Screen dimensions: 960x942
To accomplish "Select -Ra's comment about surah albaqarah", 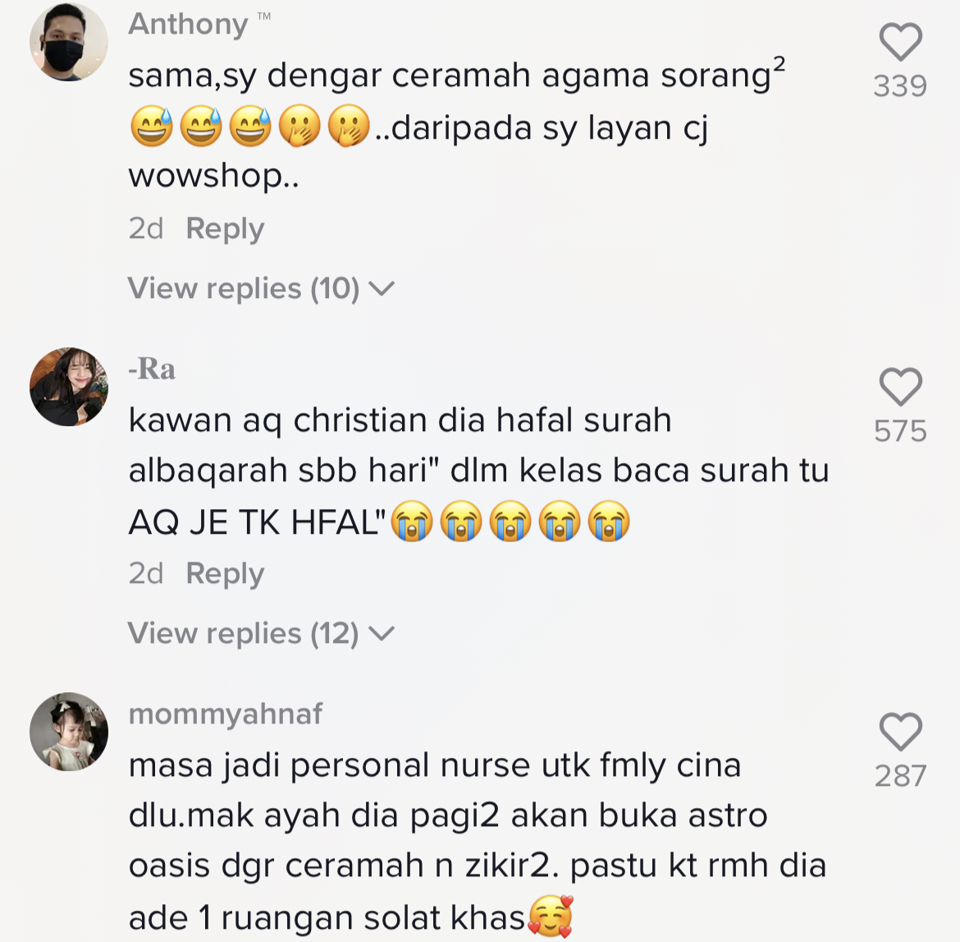I will click(479, 472).
